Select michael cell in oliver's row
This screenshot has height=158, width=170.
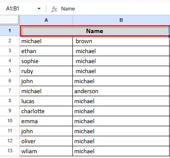(x=121, y=141)
